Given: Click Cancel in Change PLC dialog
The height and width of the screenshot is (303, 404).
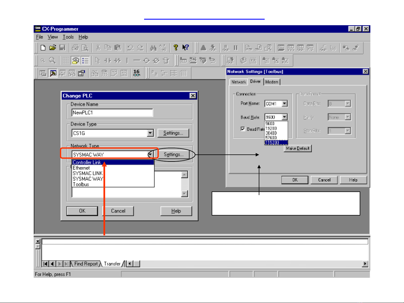Looking at the screenshot, I should pyautogui.click(x=118, y=211).
